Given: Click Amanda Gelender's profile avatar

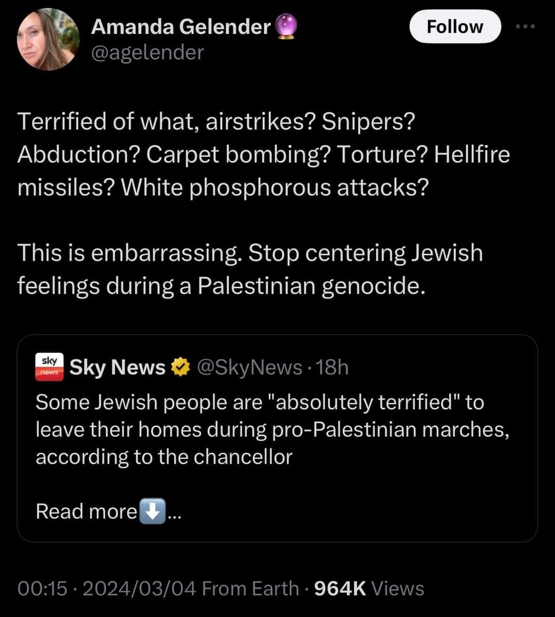Looking at the screenshot, I should coord(47,39).
